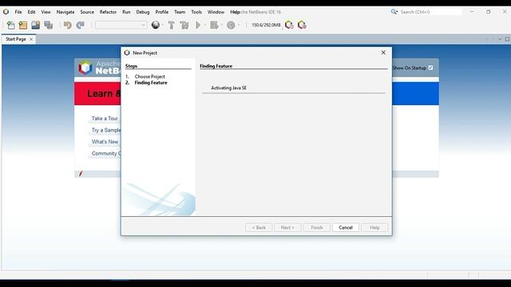Click the Open Project toolbar icon

[x=35, y=25]
